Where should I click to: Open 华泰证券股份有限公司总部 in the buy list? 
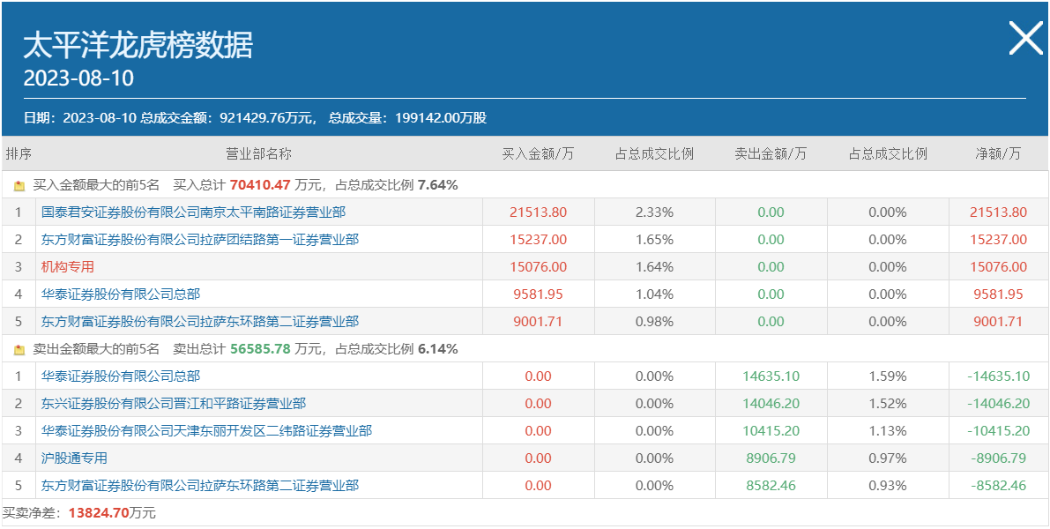click(x=121, y=294)
